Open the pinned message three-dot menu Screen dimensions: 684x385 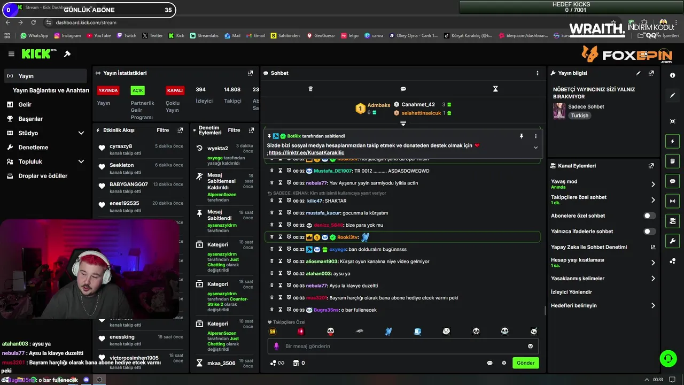click(x=535, y=136)
